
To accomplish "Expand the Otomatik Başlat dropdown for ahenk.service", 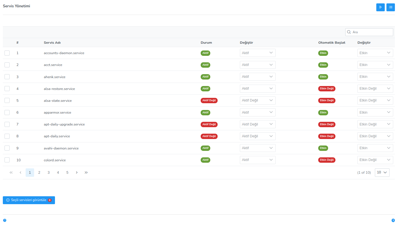I will click(x=375, y=76).
